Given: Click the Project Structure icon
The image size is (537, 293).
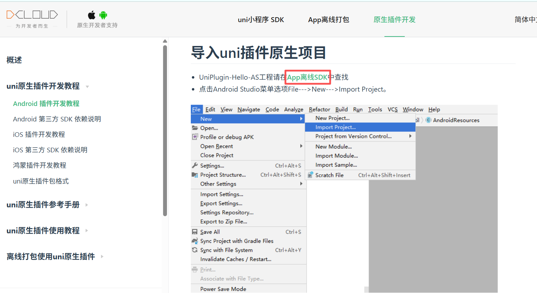Looking at the screenshot, I should tap(194, 174).
